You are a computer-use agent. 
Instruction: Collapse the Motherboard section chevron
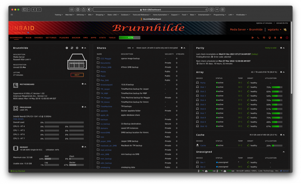point(85,84)
